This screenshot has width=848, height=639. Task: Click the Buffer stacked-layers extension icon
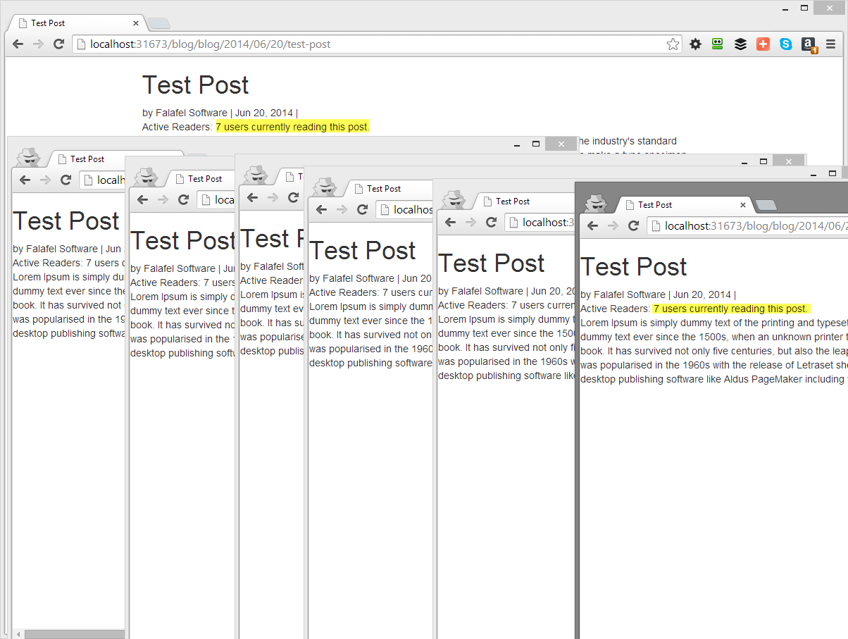coord(740,44)
